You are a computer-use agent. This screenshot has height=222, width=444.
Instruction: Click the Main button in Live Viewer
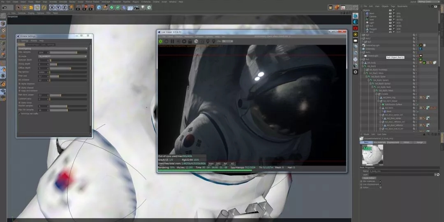211,163
